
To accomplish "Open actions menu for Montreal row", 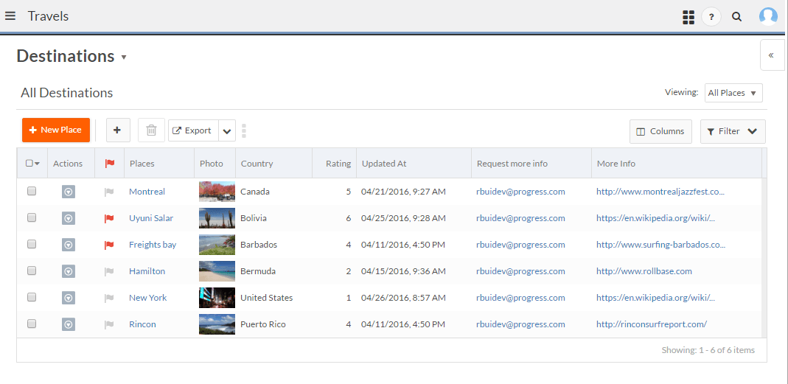I will (x=68, y=192).
